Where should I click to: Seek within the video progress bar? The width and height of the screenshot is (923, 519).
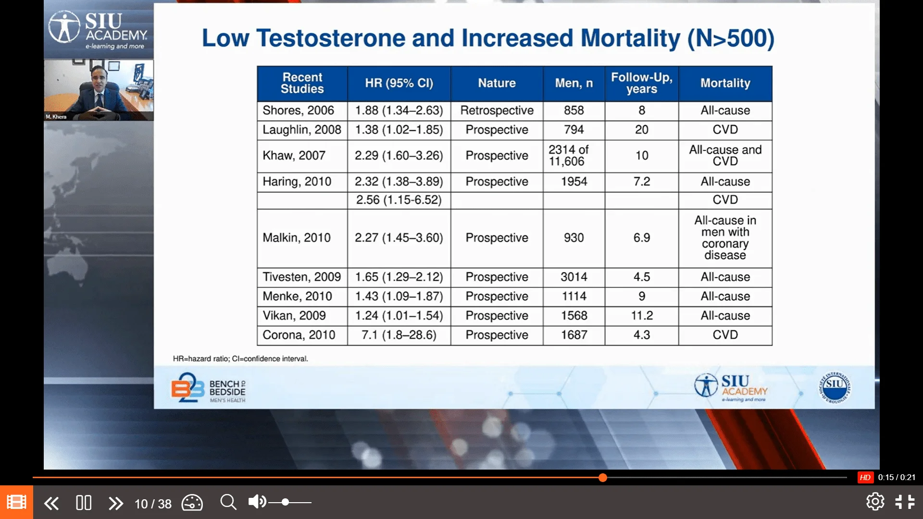[440, 477]
